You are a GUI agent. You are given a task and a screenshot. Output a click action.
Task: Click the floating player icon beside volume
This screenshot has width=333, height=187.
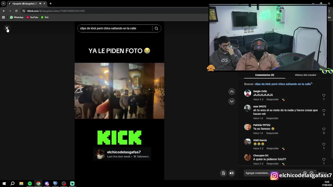pos(223,173)
